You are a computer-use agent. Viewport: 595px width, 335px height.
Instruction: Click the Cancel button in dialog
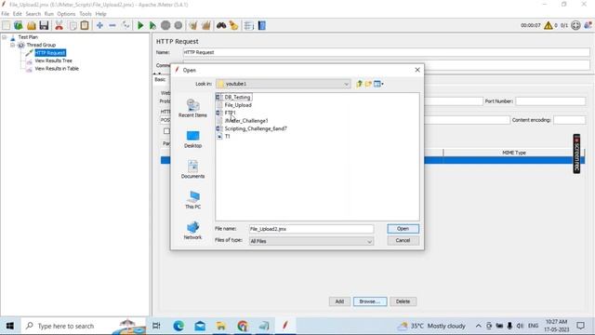403,240
